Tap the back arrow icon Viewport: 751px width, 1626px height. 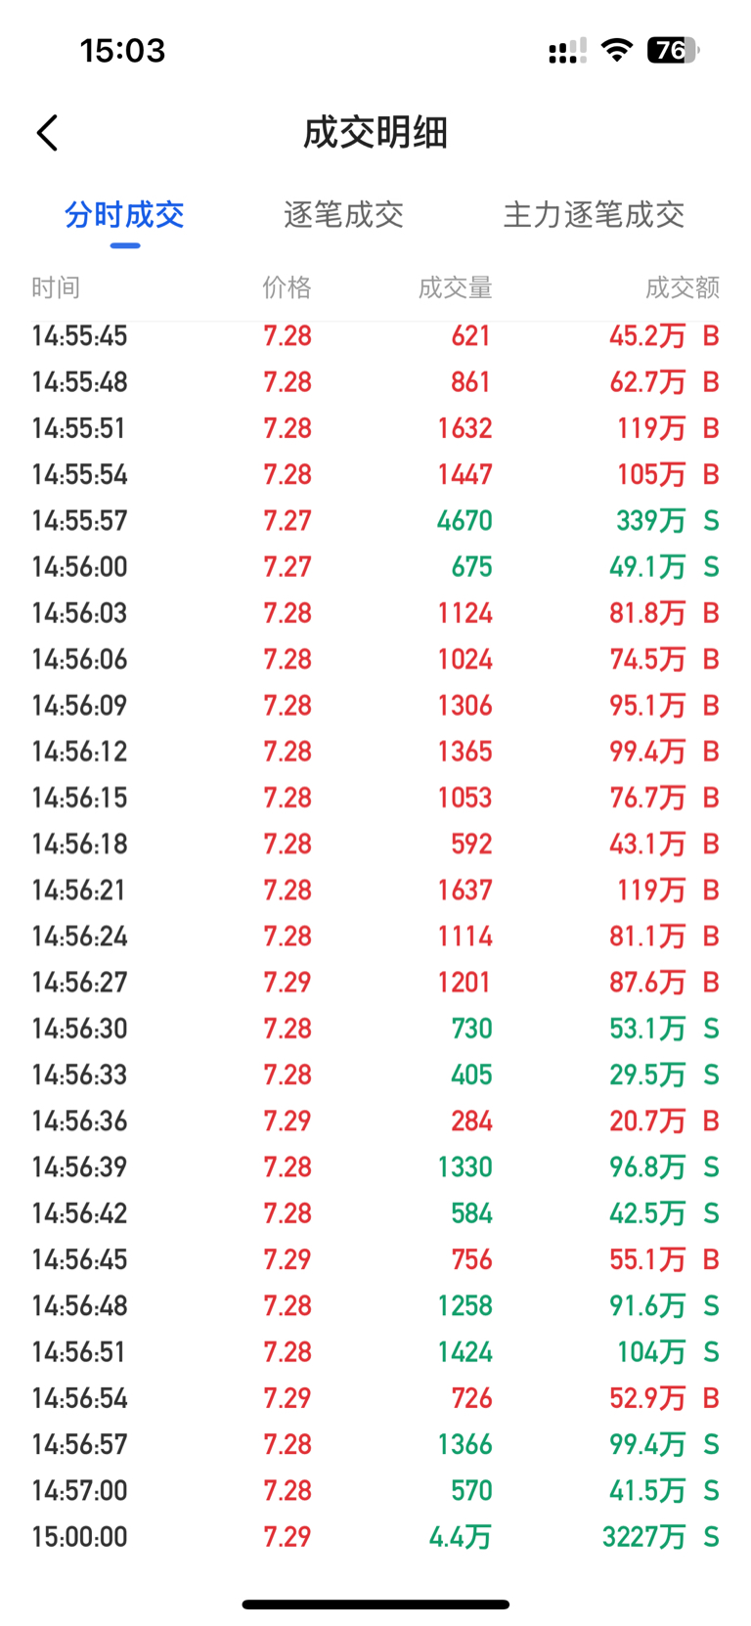47,133
